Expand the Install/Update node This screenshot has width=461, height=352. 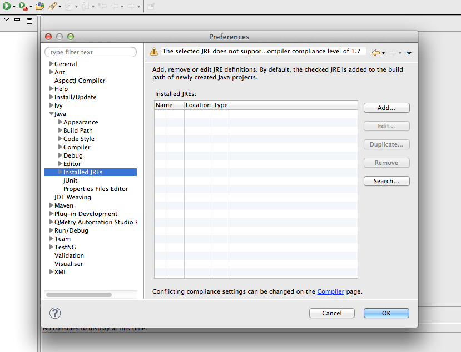coord(52,97)
